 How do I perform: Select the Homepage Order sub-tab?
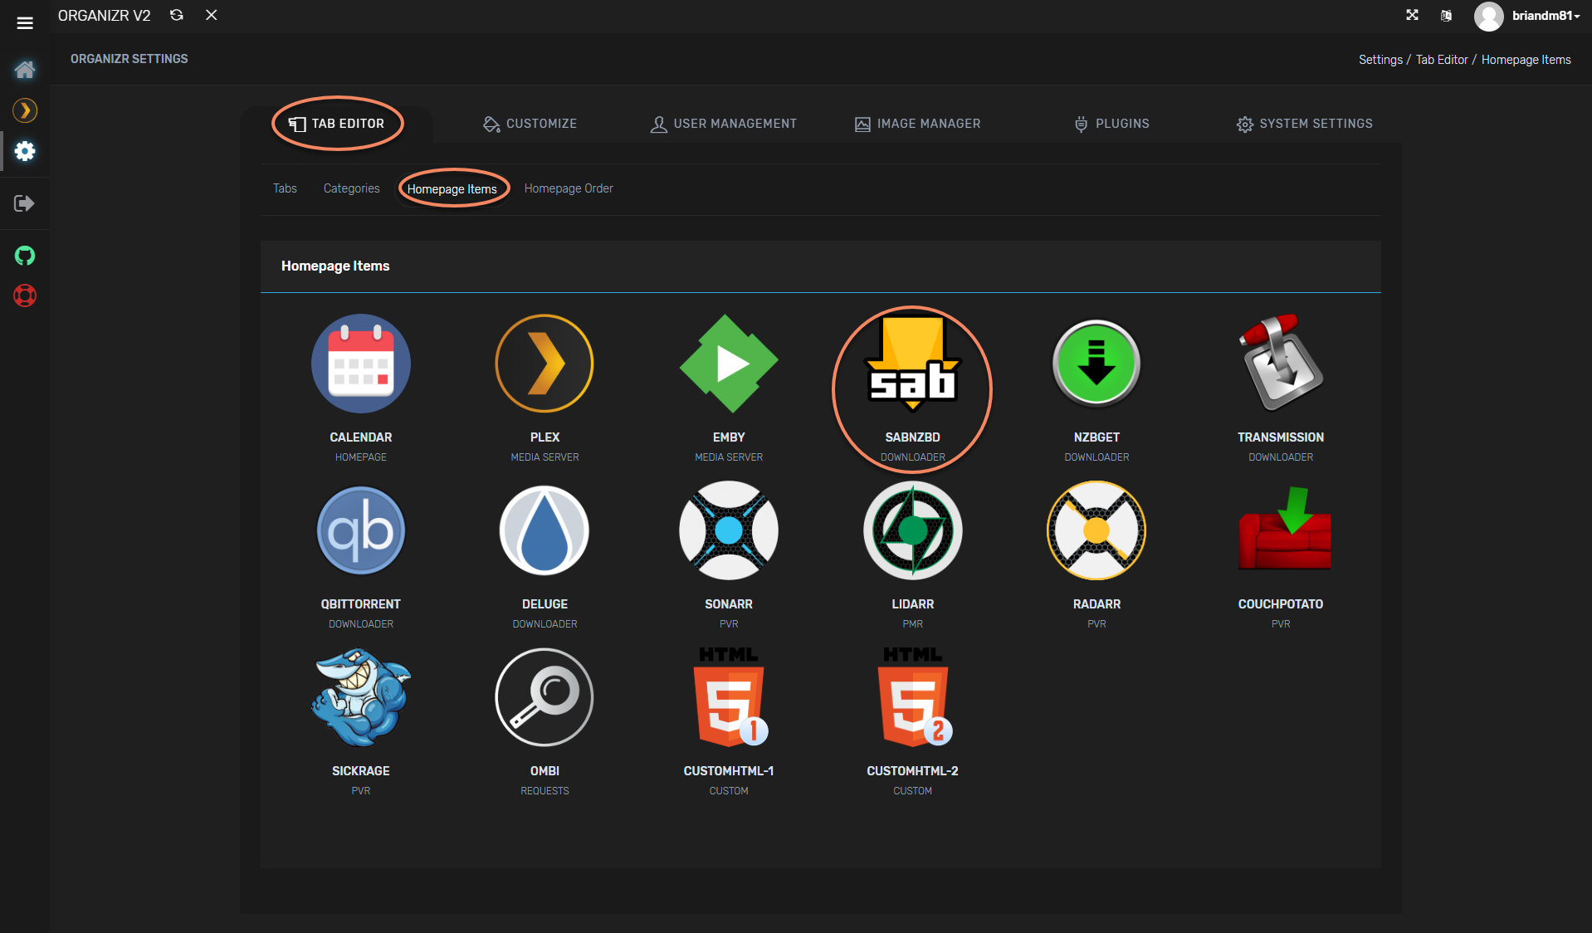pos(569,188)
